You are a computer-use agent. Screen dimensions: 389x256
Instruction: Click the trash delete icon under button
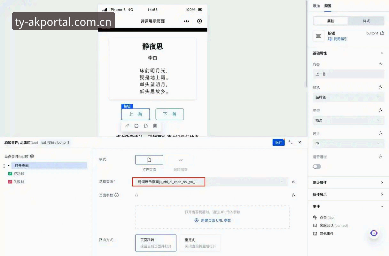155,126
